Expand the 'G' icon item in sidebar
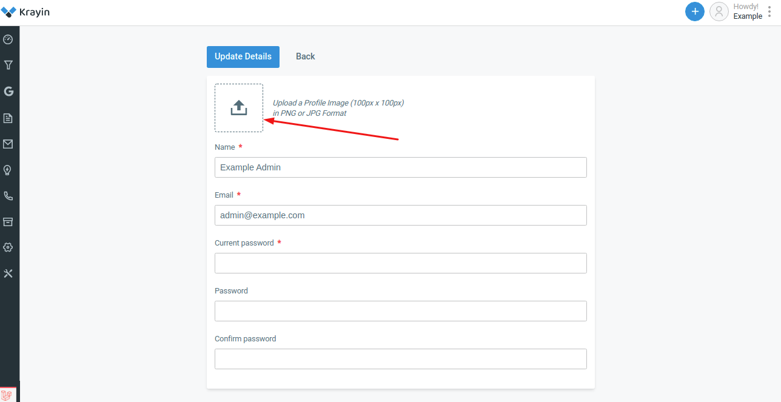The width and height of the screenshot is (781, 402). 8,91
